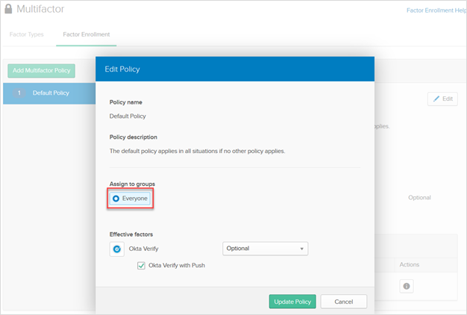Uncheck Okta Verify with Push checkbox
Image resolution: width=467 pixels, height=315 pixels.
click(x=141, y=265)
